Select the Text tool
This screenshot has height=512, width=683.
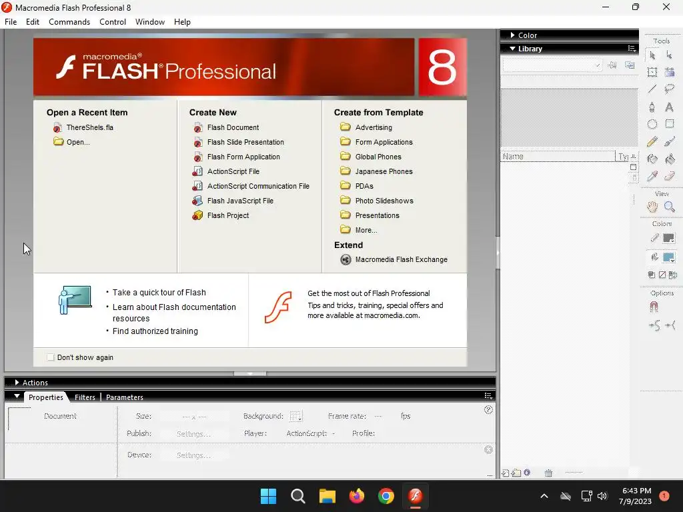(x=670, y=107)
